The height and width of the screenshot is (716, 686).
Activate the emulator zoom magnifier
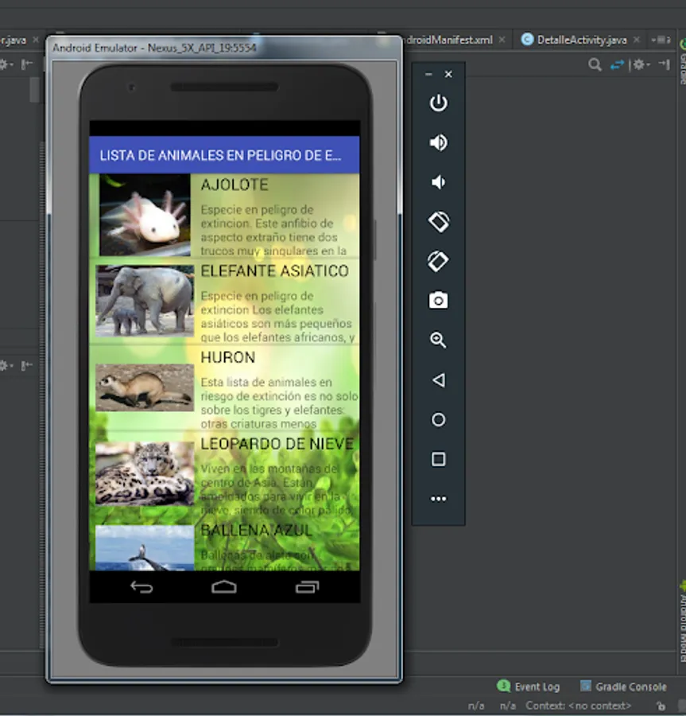coord(438,340)
